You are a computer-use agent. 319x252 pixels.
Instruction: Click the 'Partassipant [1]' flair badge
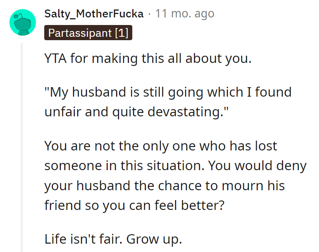pyautogui.click(x=88, y=33)
